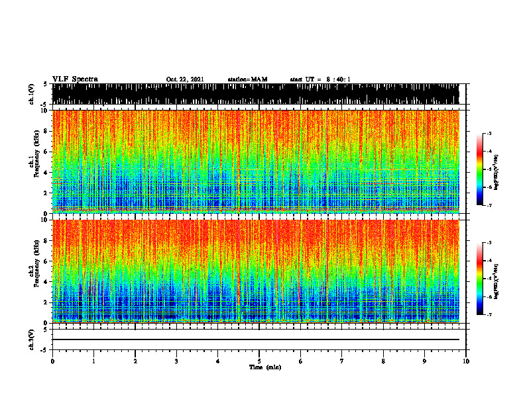Click the ch.1 "Frequency (kHz)" axis label
Viewport: 525px width, 405px height.
click(x=37, y=154)
